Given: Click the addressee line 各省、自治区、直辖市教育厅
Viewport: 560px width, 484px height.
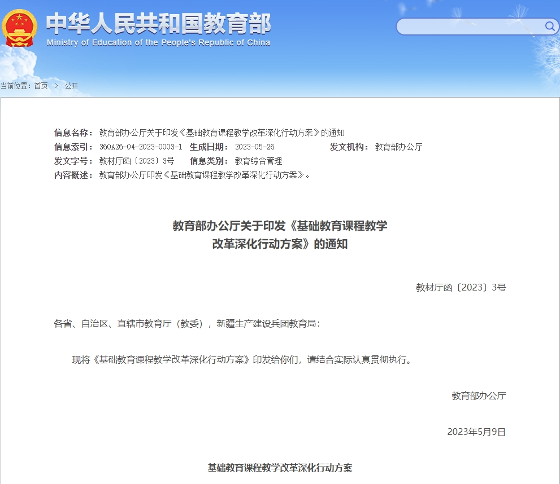Looking at the screenshot, I should click(187, 324).
